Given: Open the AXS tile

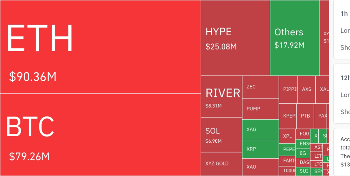Looking at the screenshot, I should pyautogui.click(x=306, y=89).
